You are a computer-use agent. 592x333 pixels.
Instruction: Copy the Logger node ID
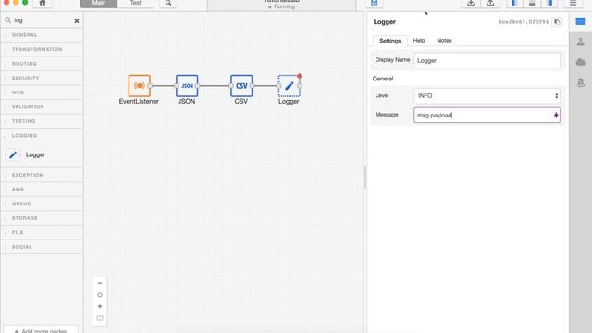pyautogui.click(x=557, y=22)
